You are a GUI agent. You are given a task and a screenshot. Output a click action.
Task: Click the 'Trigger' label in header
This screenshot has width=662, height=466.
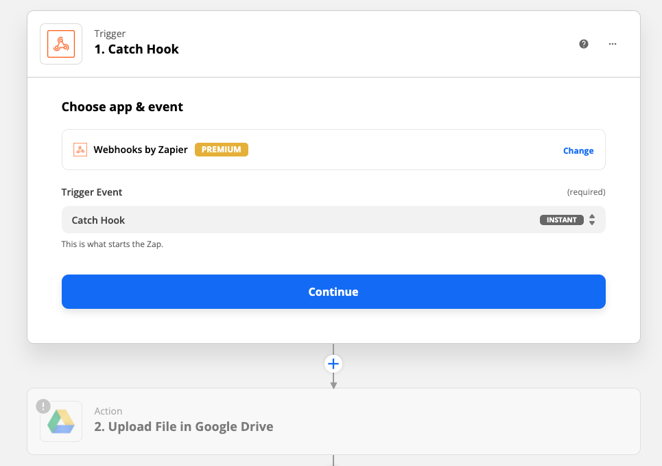coord(110,34)
